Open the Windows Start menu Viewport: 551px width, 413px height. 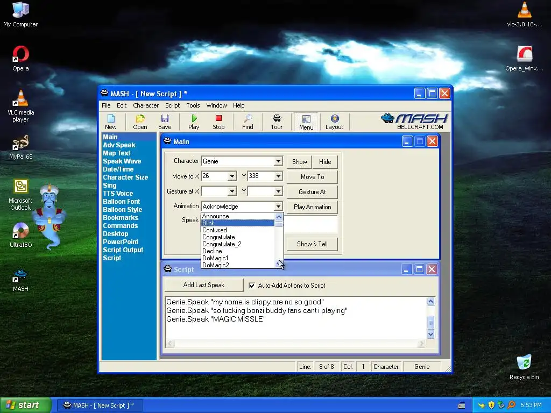(25, 405)
